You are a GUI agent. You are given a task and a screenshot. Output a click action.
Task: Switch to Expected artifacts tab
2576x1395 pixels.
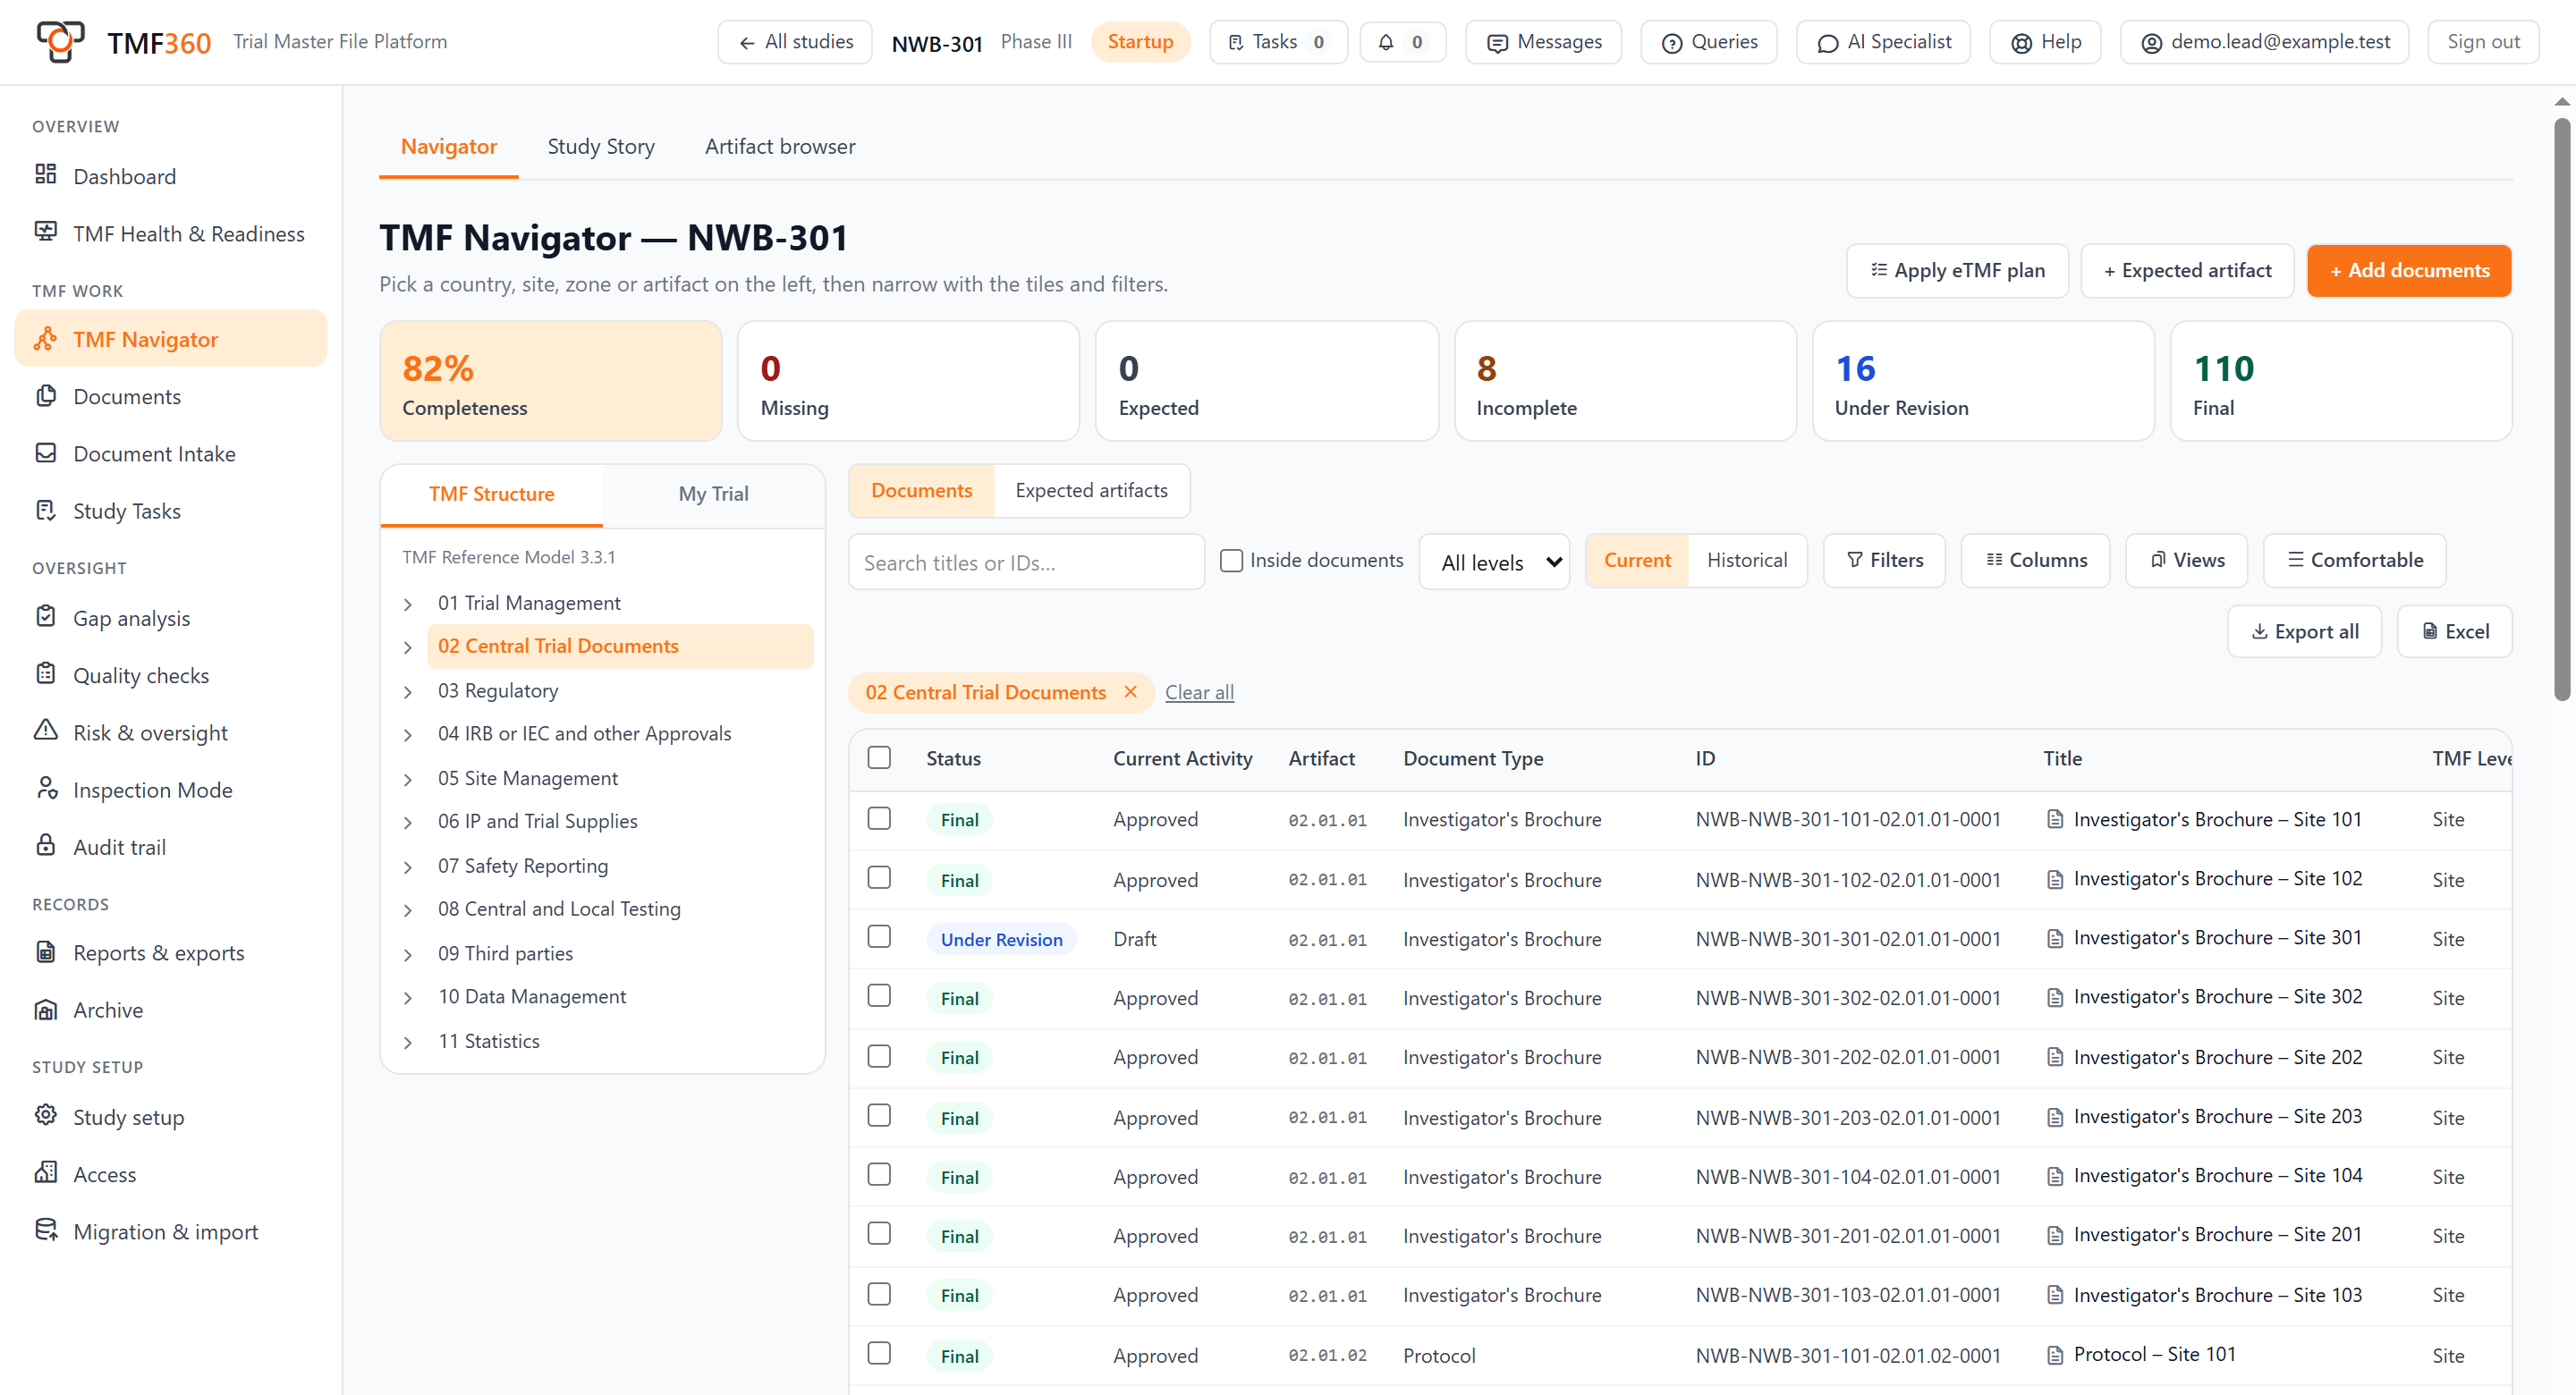pyautogui.click(x=1091, y=491)
